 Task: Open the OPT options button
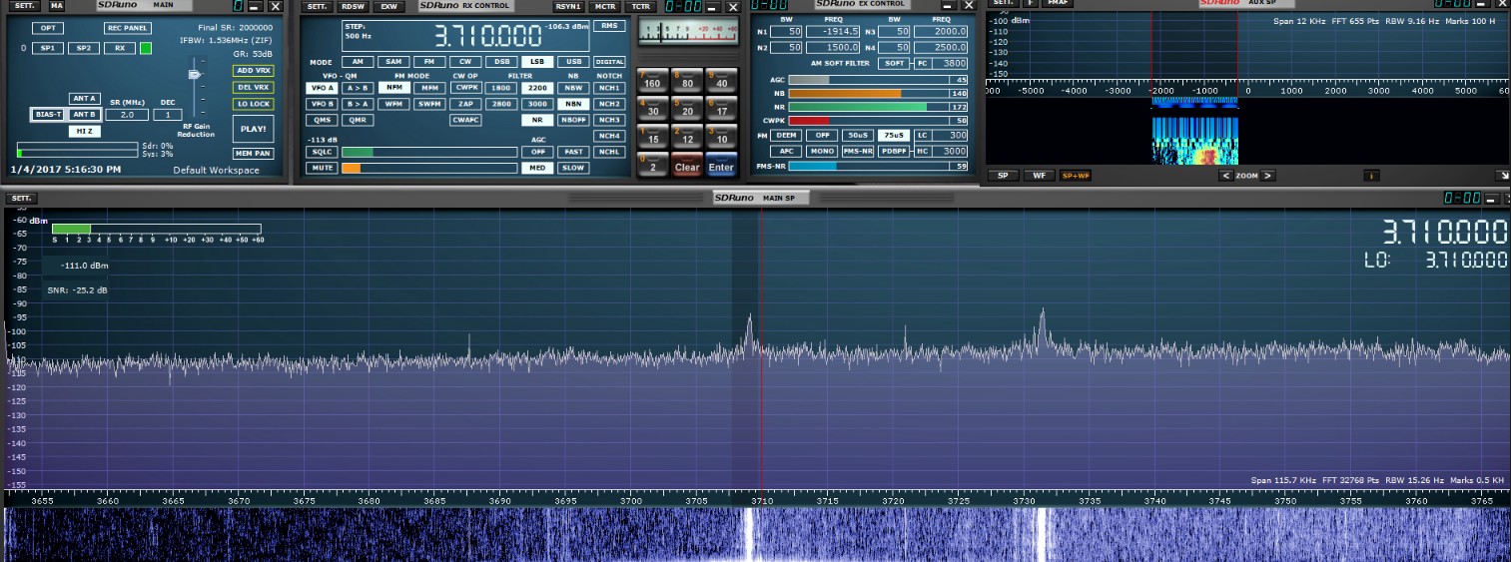pos(47,28)
